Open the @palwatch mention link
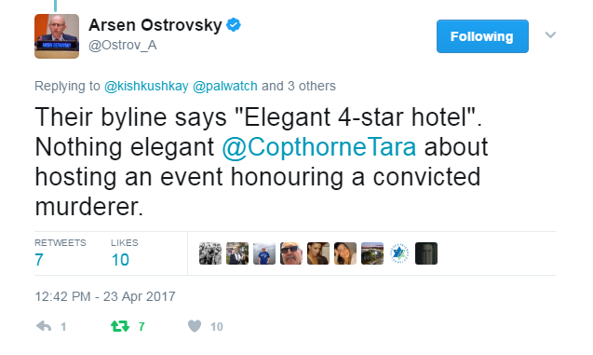The height and width of the screenshot is (355, 593). [225, 86]
